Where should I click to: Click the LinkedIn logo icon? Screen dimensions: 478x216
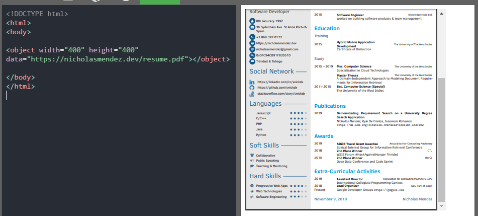[x=252, y=82]
